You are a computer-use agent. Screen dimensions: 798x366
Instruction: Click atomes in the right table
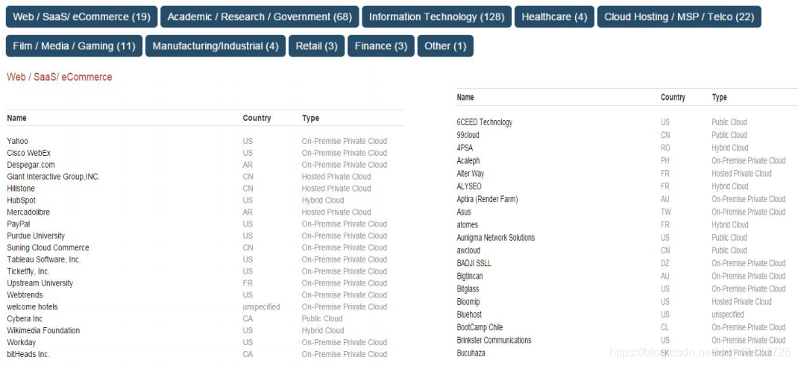tap(468, 224)
